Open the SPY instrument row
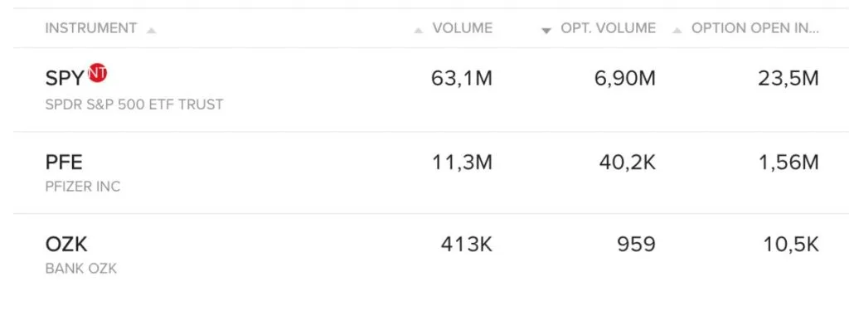The width and height of the screenshot is (849, 330). click(x=431, y=90)
